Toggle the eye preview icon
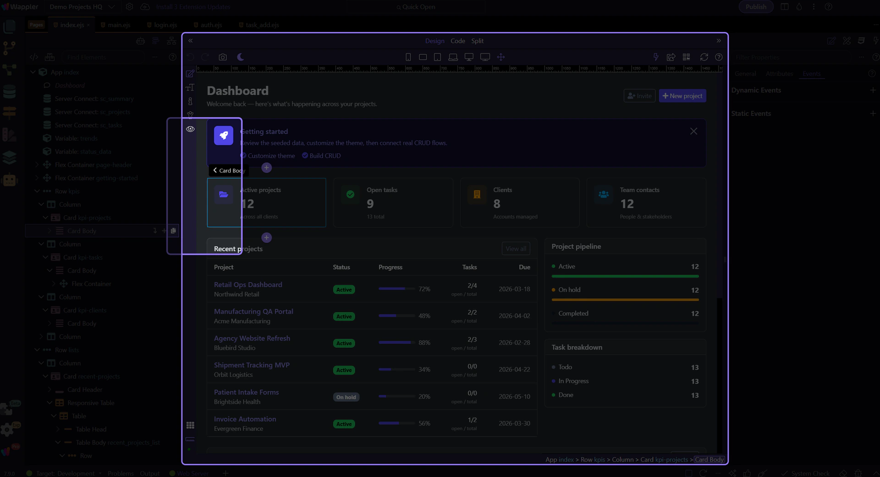This screenshot has width=880, height=477. click(x=190, y=129)
